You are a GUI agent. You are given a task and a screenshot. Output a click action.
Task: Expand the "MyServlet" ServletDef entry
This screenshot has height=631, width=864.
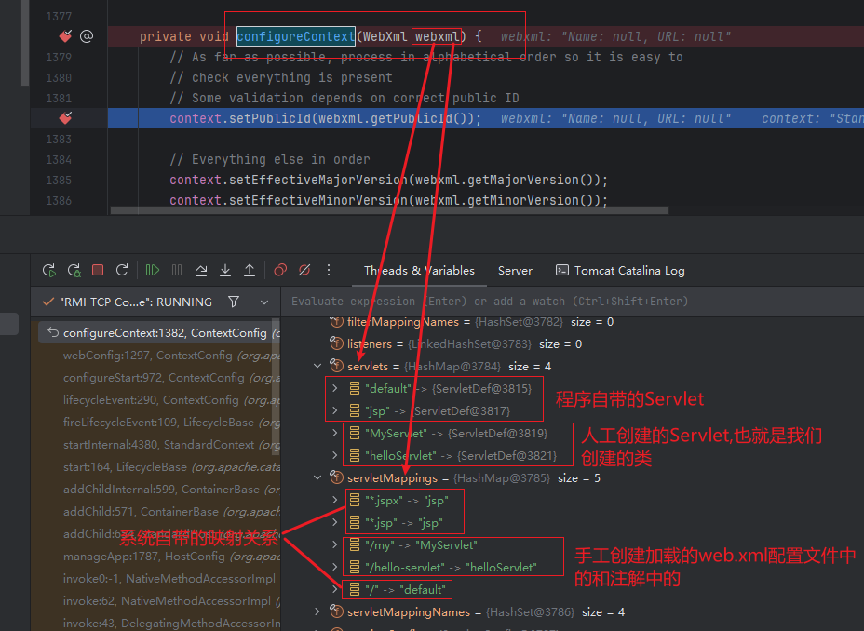(334, 434)
